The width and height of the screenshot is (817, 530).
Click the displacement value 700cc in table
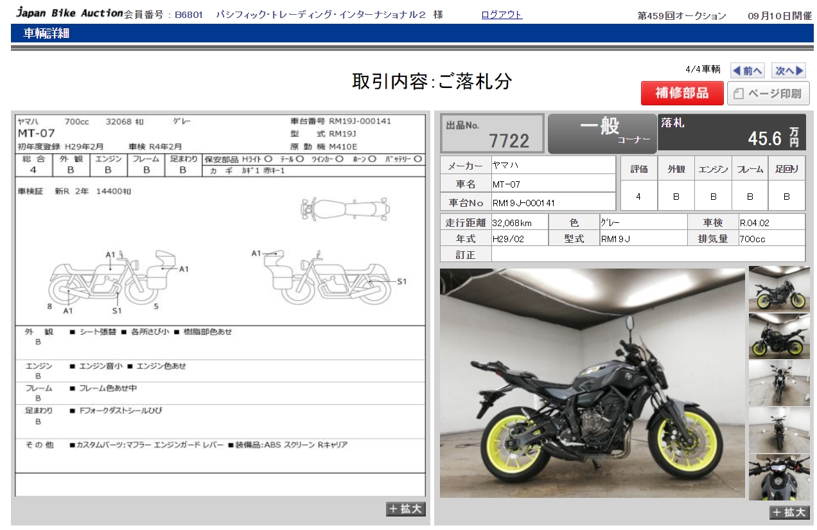point(752,238)
